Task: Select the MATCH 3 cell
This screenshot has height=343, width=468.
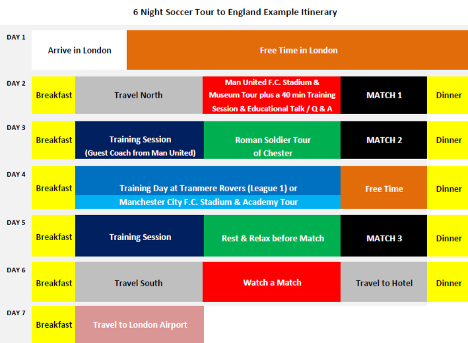Action: [384, 235]
